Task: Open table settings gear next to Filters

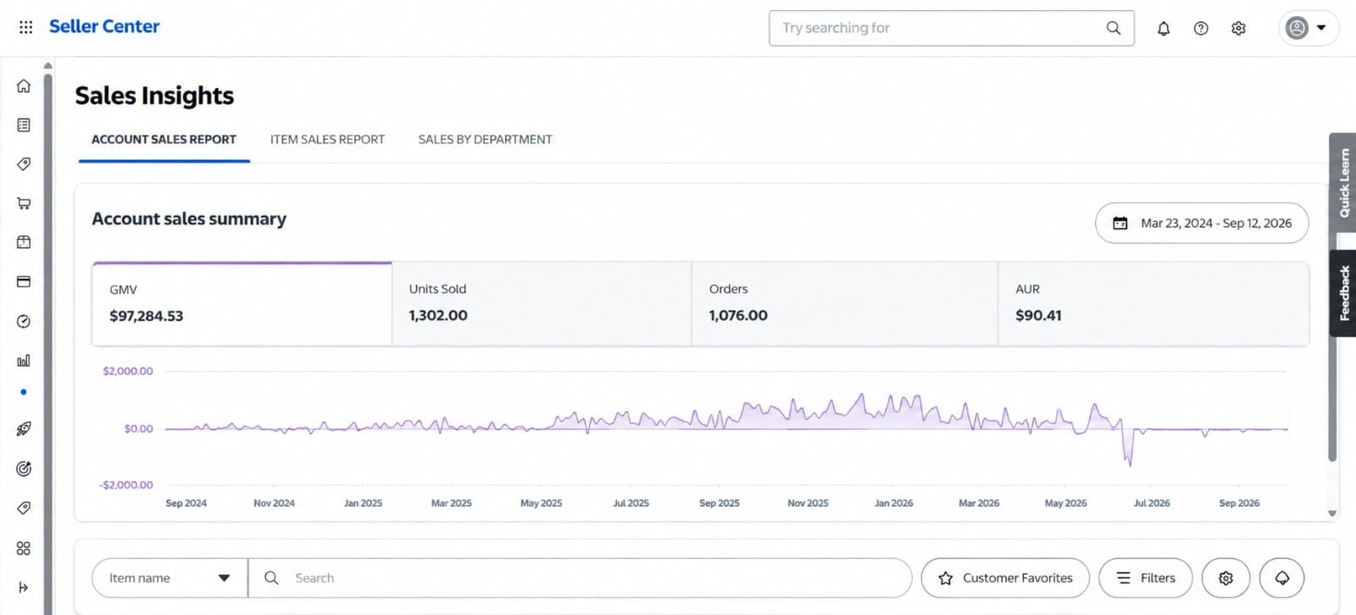Action: 1225,578
